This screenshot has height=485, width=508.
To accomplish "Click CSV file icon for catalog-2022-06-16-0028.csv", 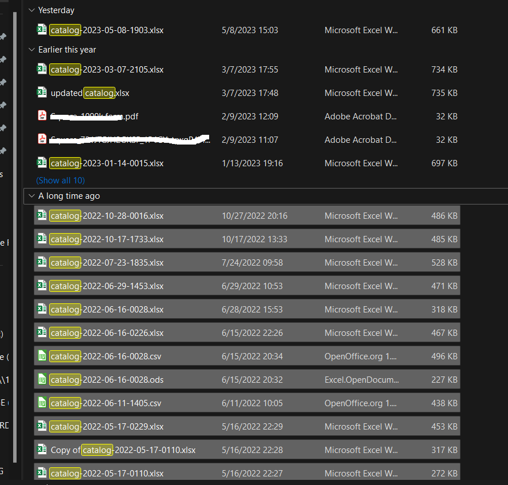I will [42, 356].
